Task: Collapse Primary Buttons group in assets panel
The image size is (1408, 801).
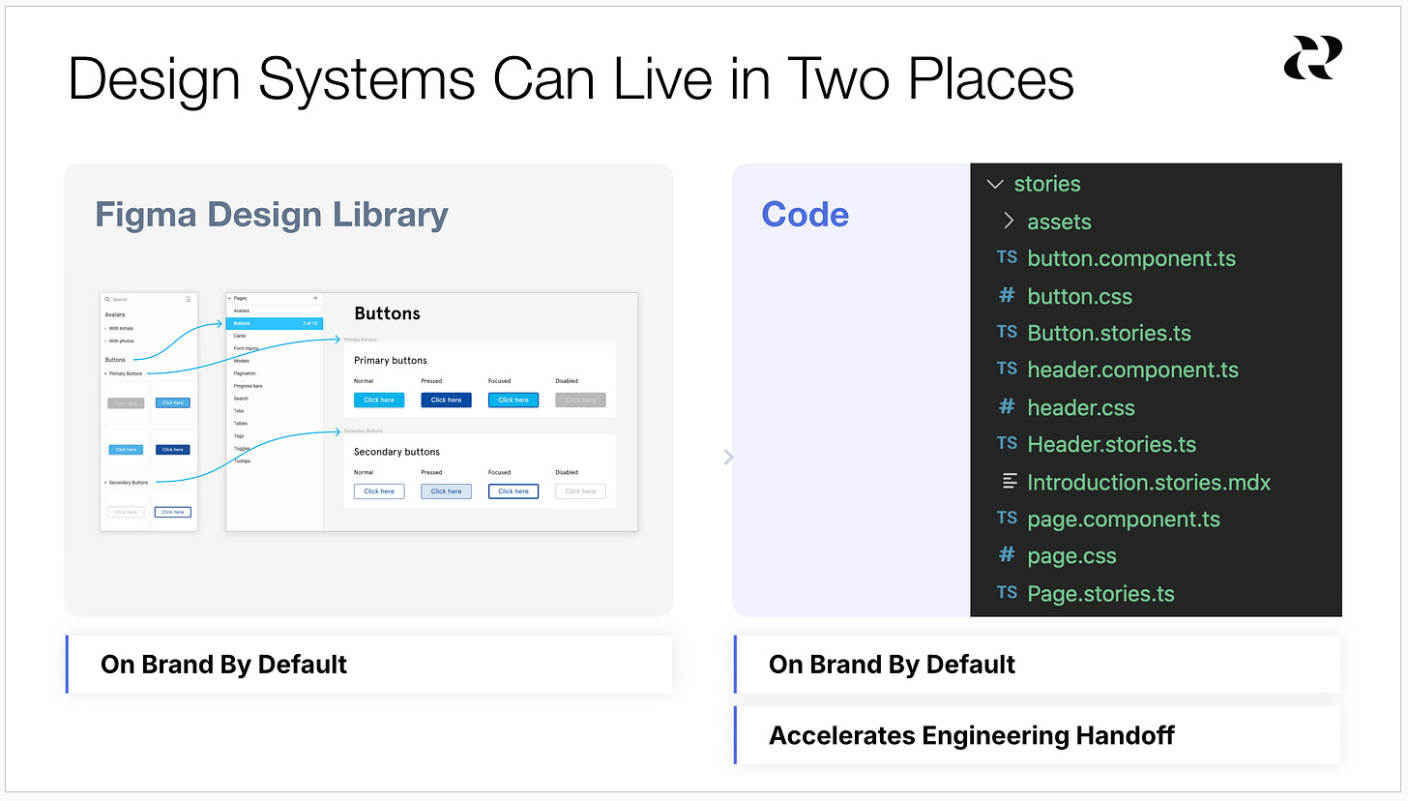Action: pyautogui.click(x=105, y=373)
